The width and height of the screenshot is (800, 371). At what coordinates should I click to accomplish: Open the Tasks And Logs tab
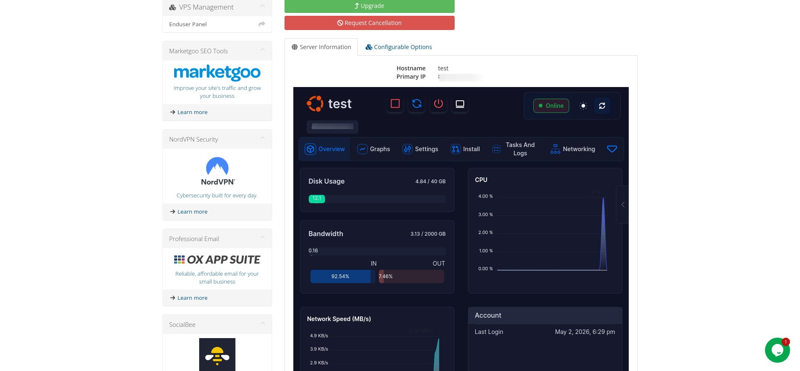tap(513, 149)
